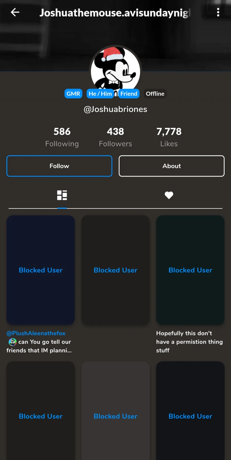Tap the back arrow icon
231x460 pixels.
click(15, 12)
